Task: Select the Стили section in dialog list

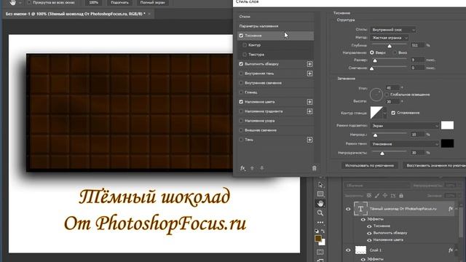Action: tap(275, 17)
